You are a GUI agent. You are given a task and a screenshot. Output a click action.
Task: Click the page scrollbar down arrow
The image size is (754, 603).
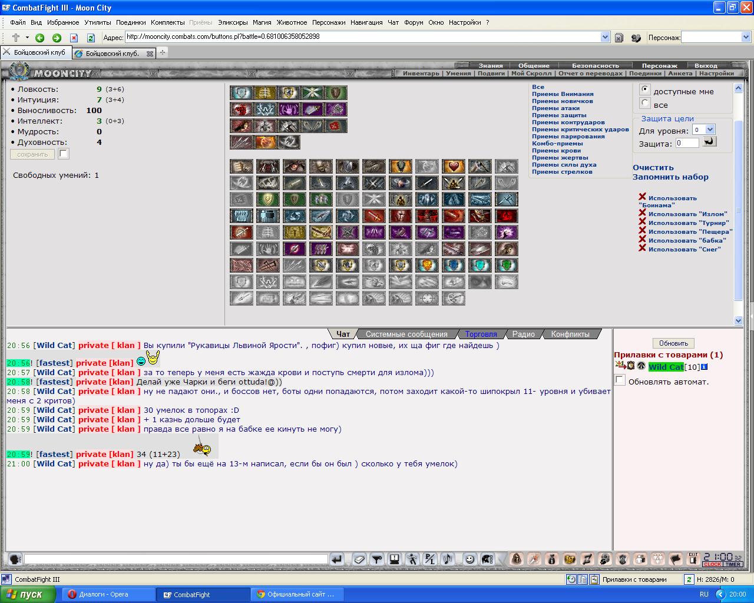coord(739,320)
